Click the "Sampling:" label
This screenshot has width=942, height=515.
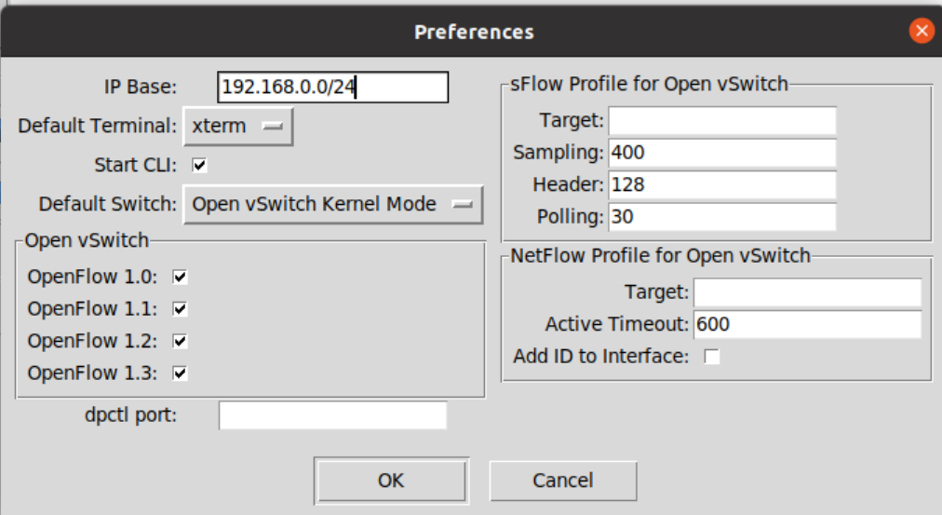pos(558,153)
